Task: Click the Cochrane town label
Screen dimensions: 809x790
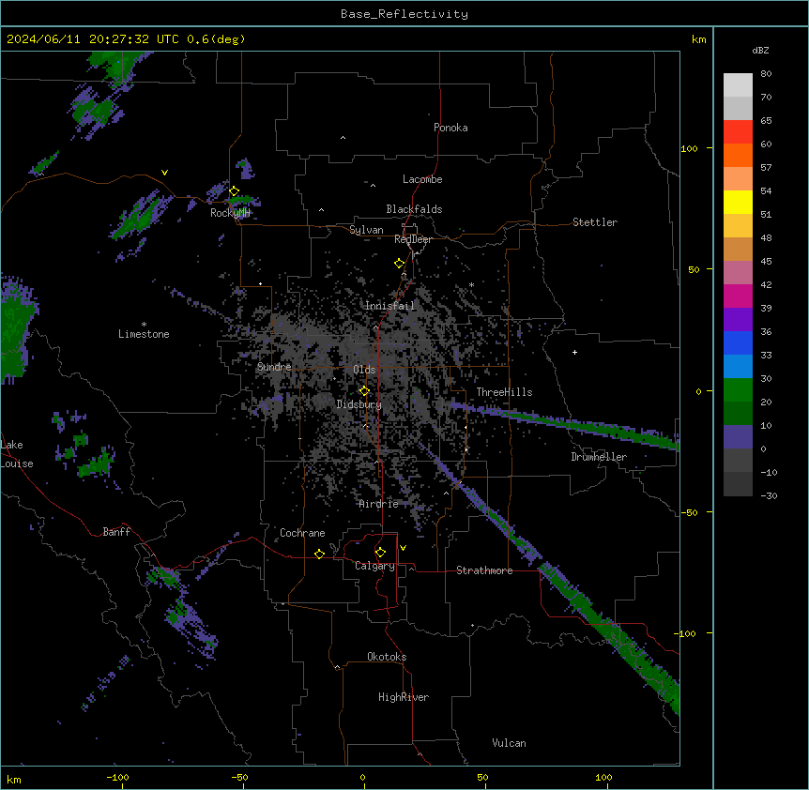Action: coord(302,533)
